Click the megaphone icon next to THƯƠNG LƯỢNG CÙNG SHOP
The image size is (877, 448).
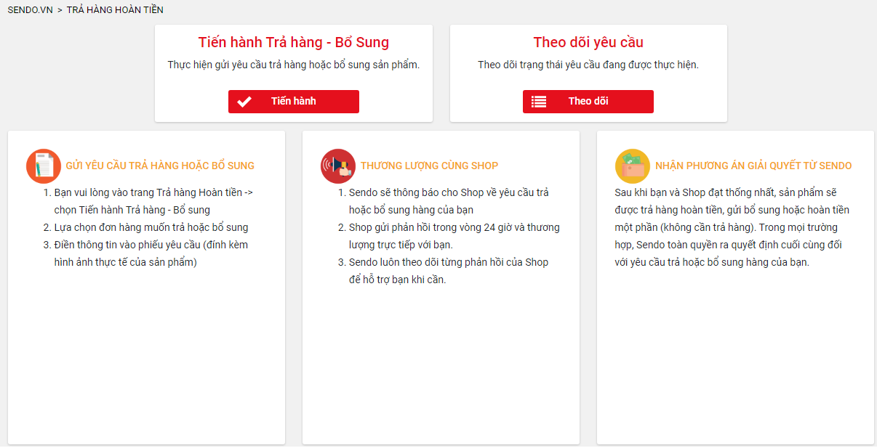tap(338, 166)
